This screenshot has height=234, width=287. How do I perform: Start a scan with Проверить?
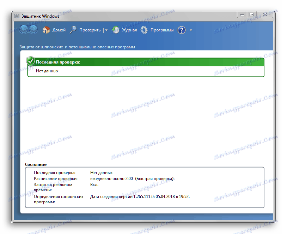tap(90, 30)
